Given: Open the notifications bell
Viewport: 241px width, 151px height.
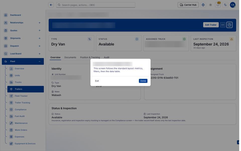Looking at the screenshot, I should [x=218, y=5].
